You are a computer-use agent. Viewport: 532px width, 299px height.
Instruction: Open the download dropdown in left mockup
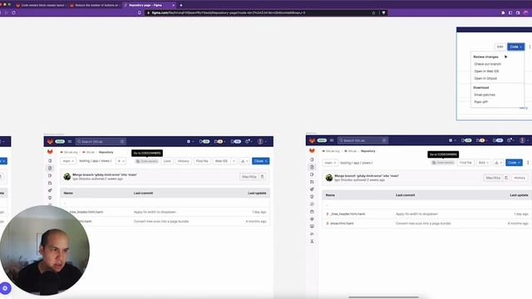pyautogui.click(x=244, y=161)
